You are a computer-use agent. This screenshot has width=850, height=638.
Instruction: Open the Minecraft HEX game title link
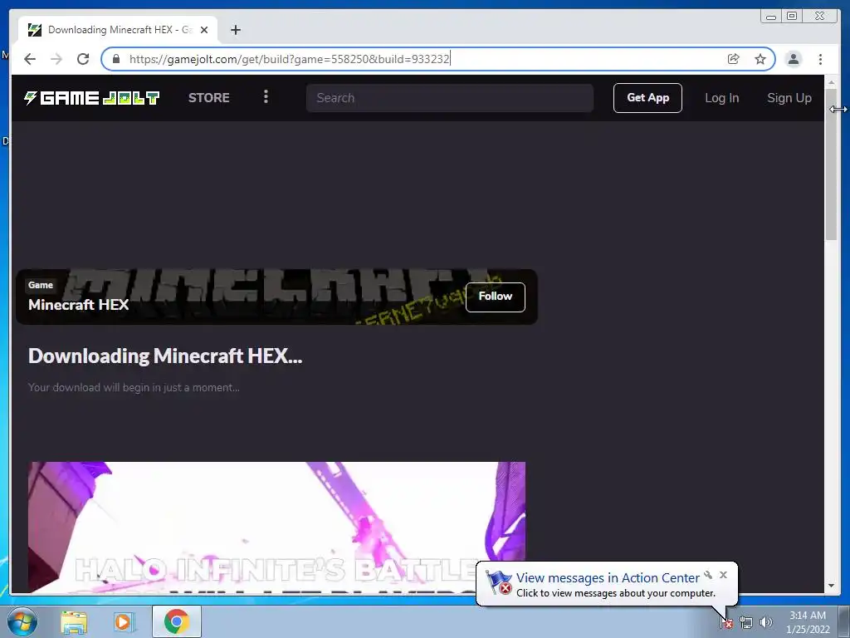point(79,304)
